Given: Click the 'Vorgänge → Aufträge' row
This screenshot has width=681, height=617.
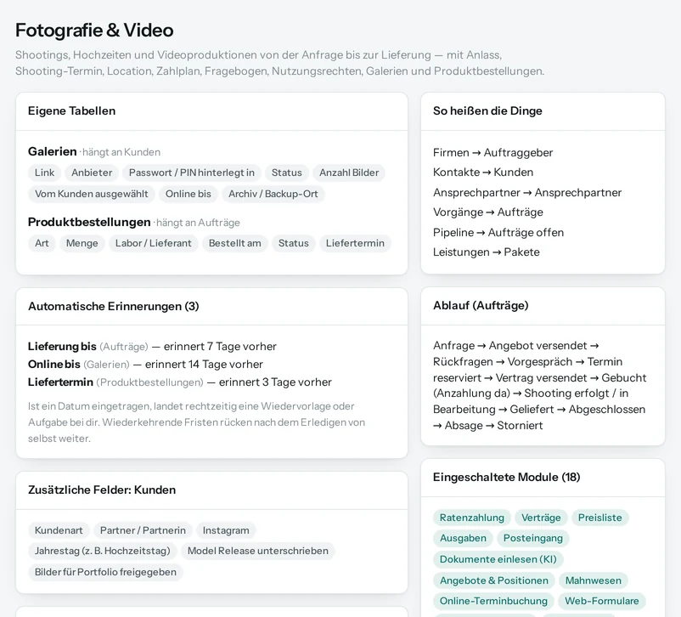Looking at the screenshot, I should (x=488, y=212).
